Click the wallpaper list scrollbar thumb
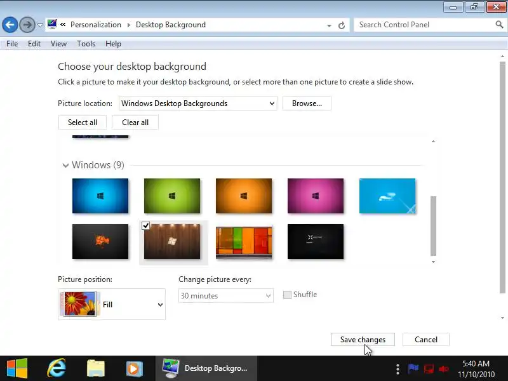Screen dimensions: 508x381 click(433, 226)
